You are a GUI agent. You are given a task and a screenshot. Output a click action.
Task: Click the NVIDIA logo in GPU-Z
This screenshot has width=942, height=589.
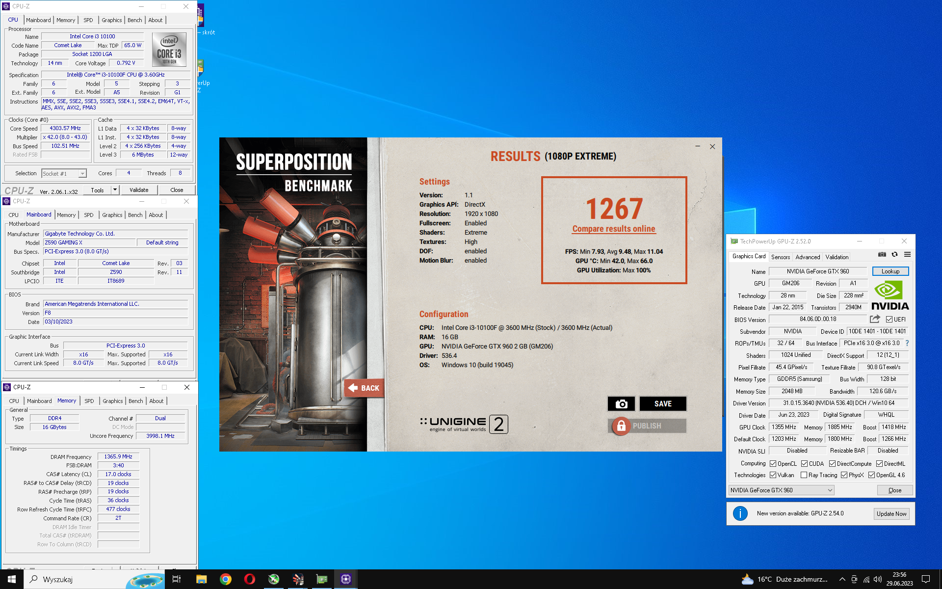pyautogui.click(x=890, y=296)
